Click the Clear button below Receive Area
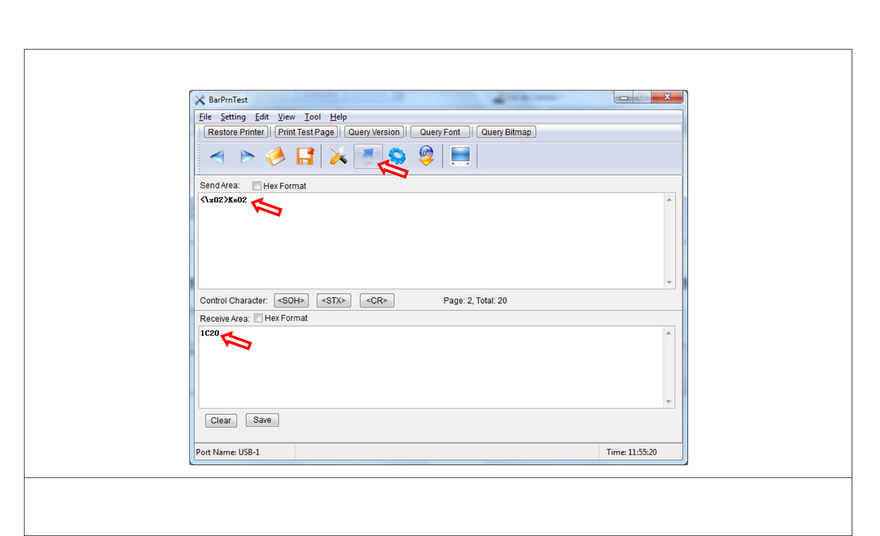Screen dimensions: 880x536 click(x=221, y=420)
